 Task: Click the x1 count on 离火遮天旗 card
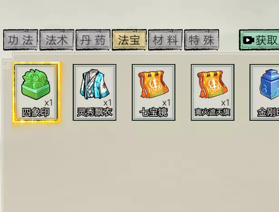225,103
